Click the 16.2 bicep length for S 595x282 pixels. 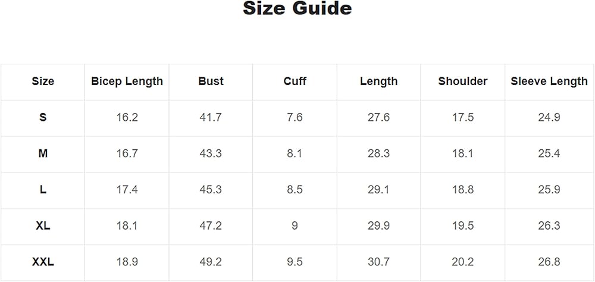tap(127, 118)
